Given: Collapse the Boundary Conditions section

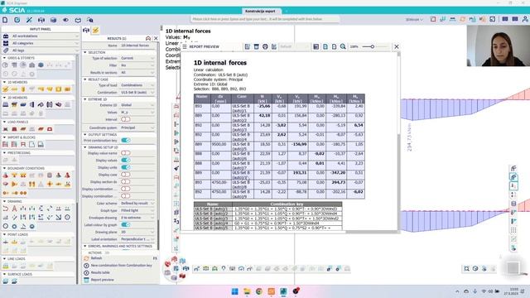Looking at the screenshot, I should click(4, 168).
